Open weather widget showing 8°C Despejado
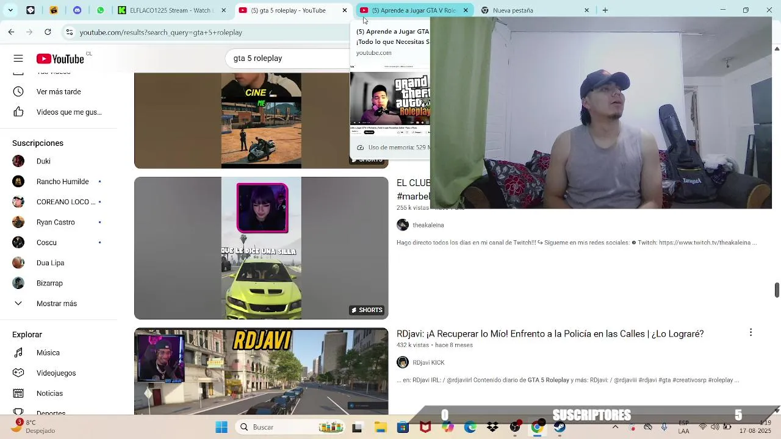This screenshot has height=439, width=781. tap(35, 427)
